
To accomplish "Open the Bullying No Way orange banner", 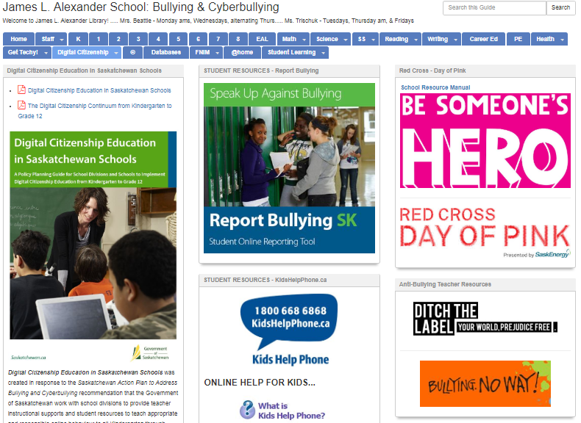I will coord(485,384).
